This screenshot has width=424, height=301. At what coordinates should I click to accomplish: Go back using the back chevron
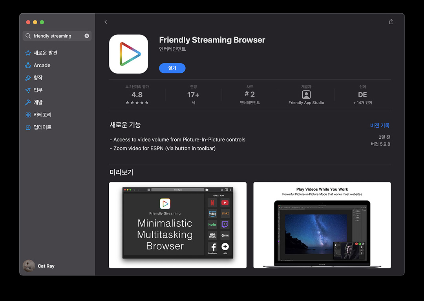pos(106,22)
